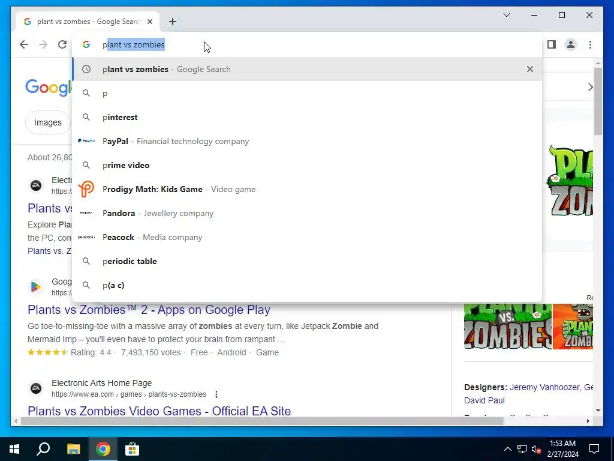614x461 pixels.
Task: Remove the plant vs zombies history suggestion
Action: coord(530,69)
